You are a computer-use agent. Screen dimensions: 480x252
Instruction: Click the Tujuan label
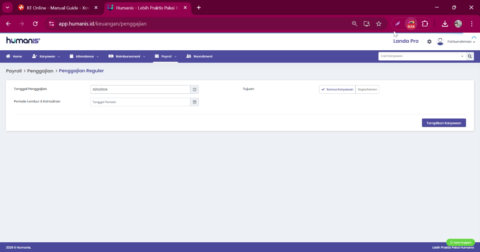tap(249, 89)
